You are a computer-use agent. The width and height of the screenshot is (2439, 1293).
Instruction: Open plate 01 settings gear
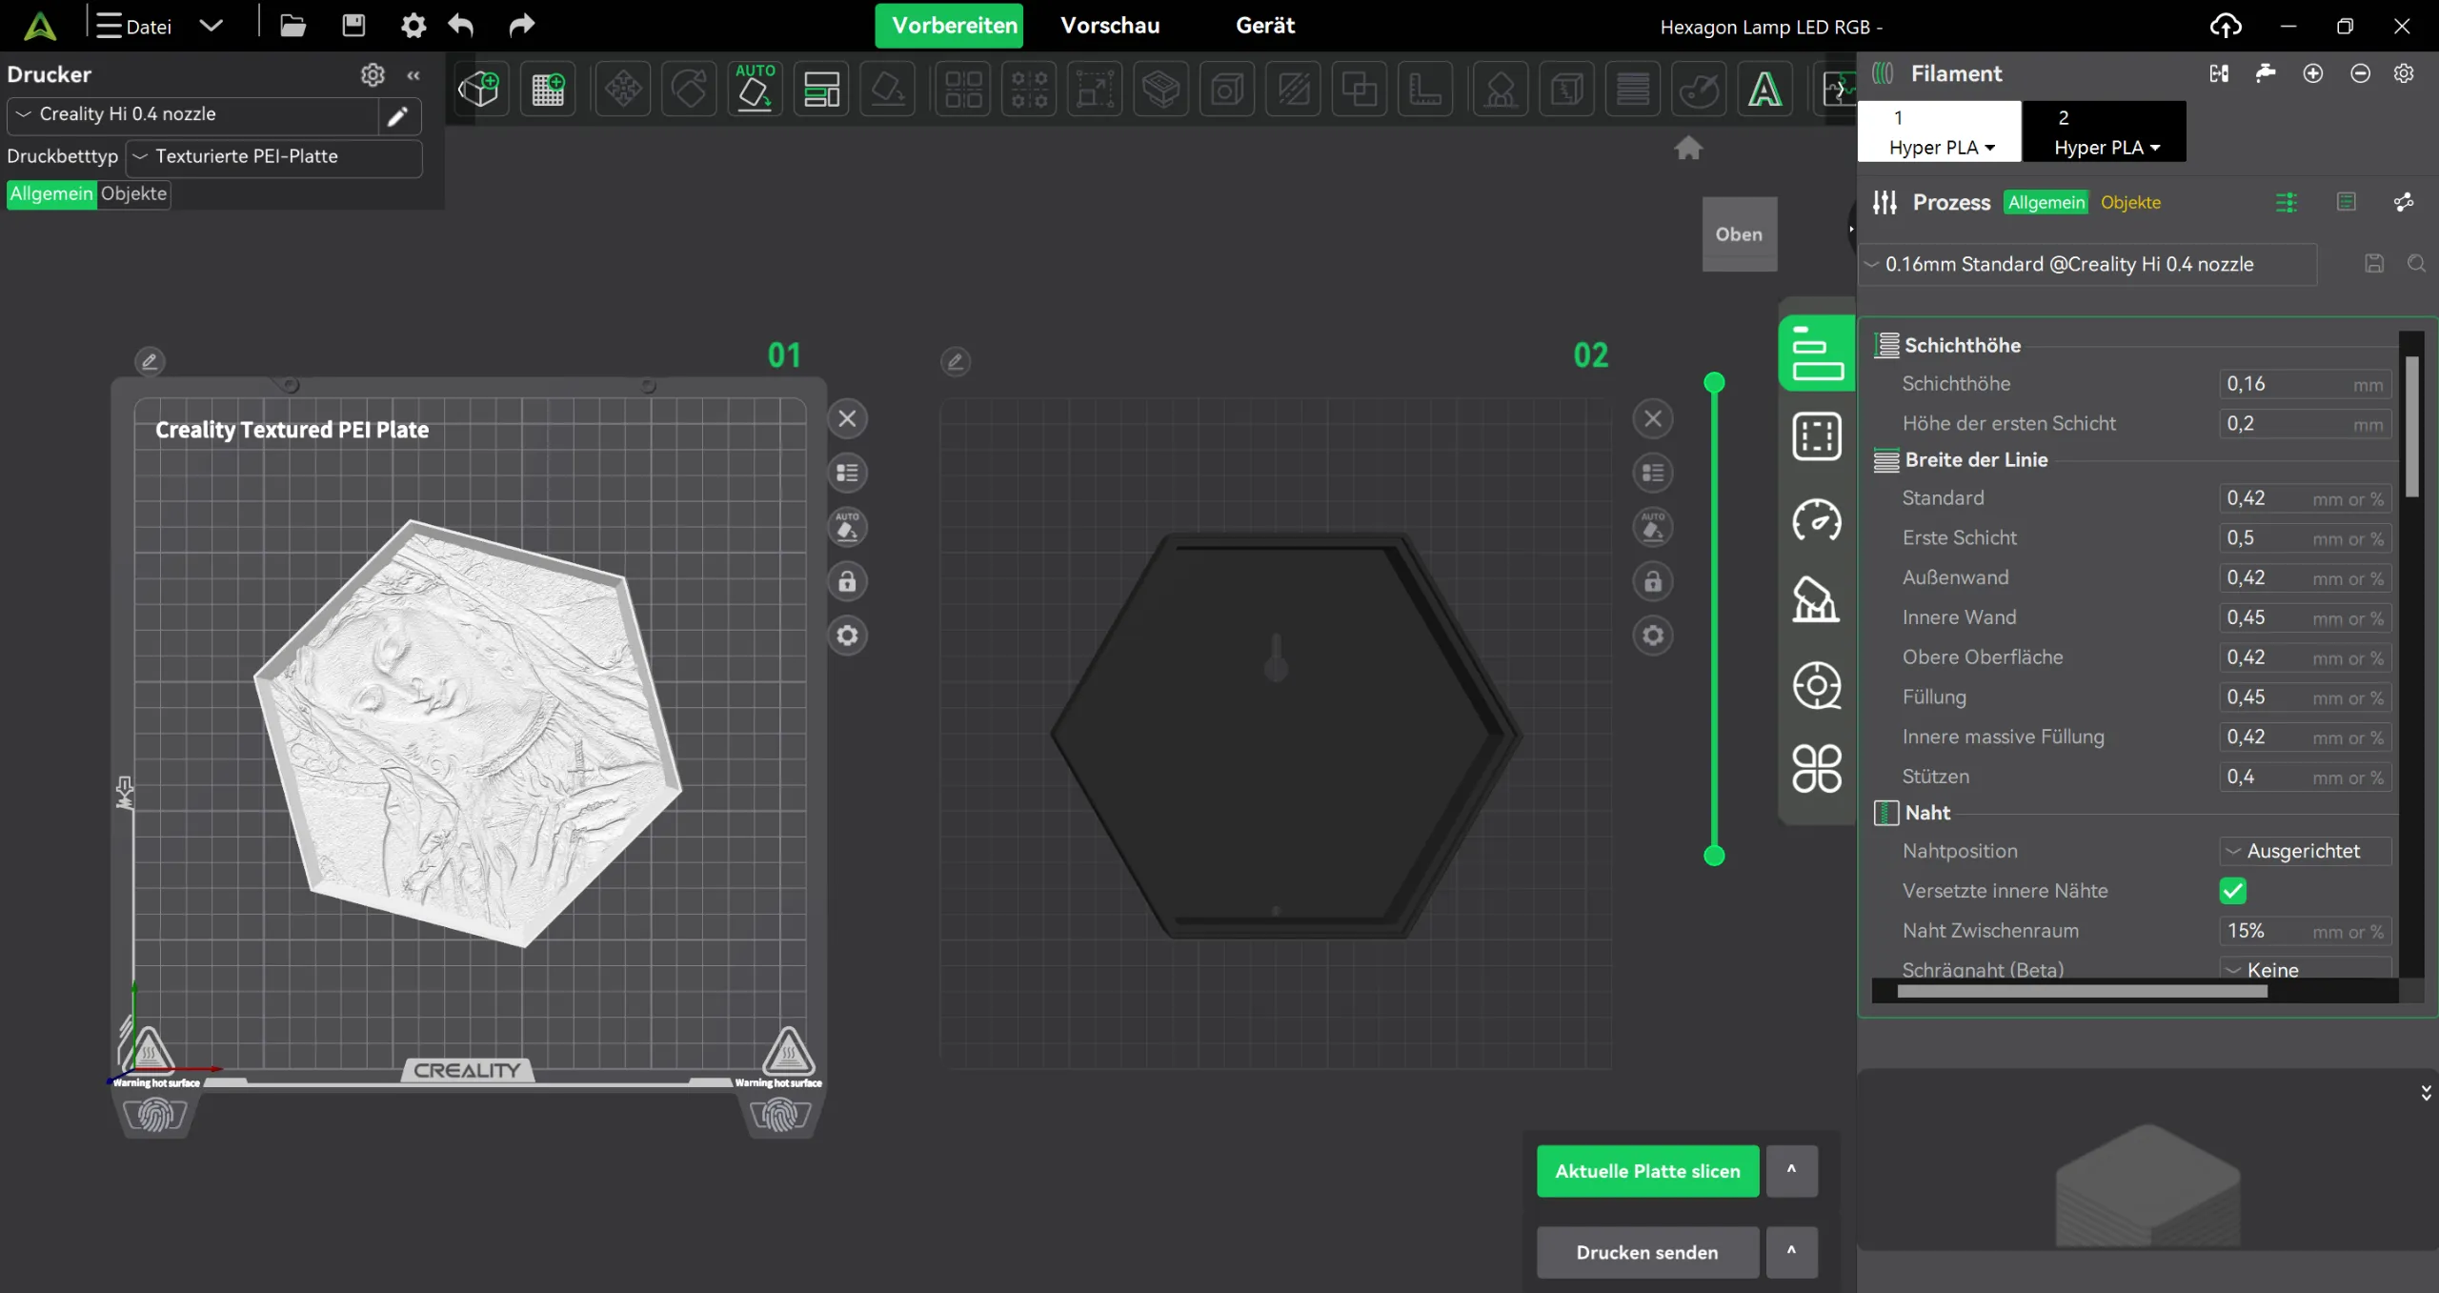[x=847, y=636]
